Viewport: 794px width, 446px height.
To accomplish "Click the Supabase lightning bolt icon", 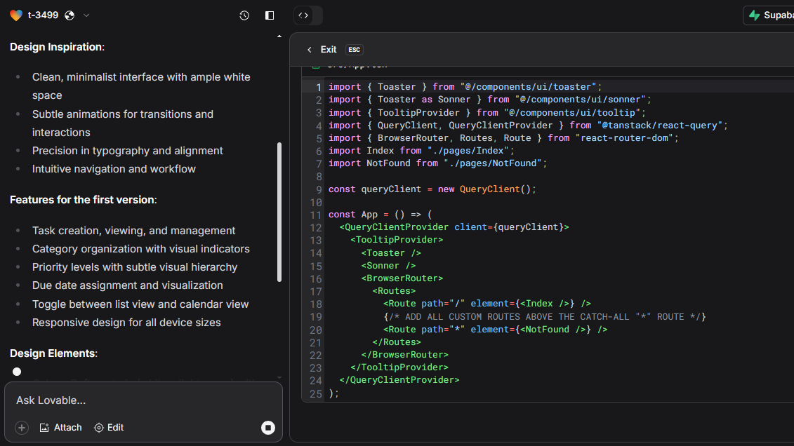I will click(x=755, y=15).
